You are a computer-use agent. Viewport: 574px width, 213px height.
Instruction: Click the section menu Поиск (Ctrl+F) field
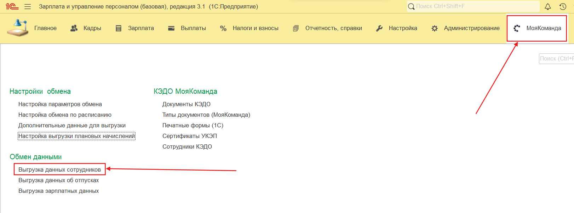point(556,59)
